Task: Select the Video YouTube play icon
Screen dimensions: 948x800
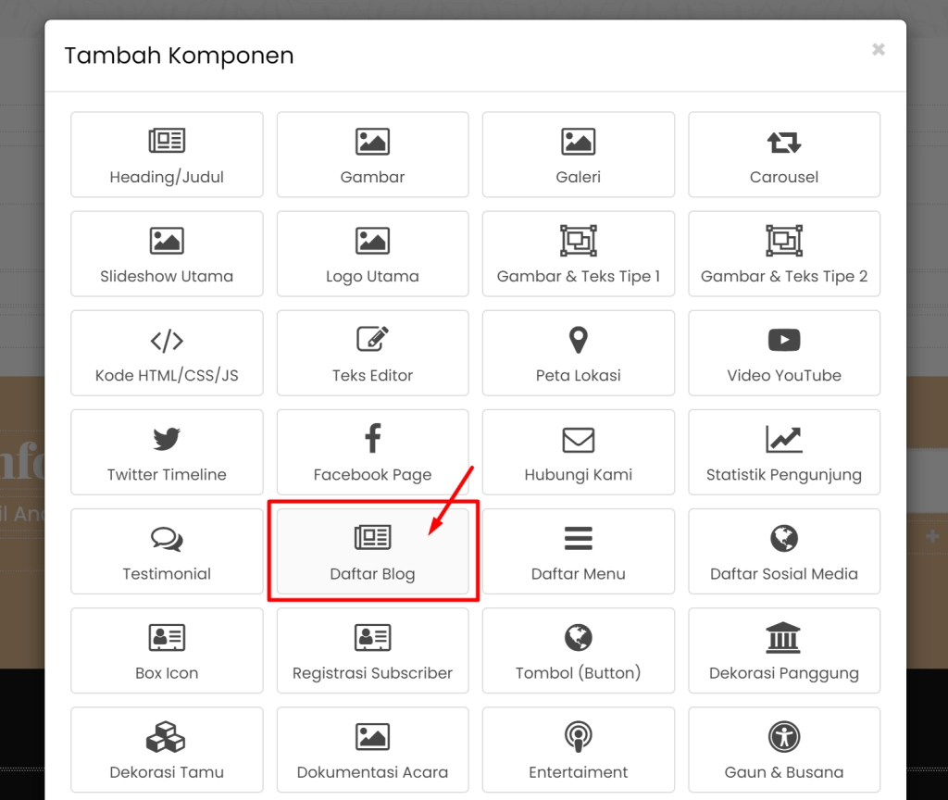Action: point(783,341)
